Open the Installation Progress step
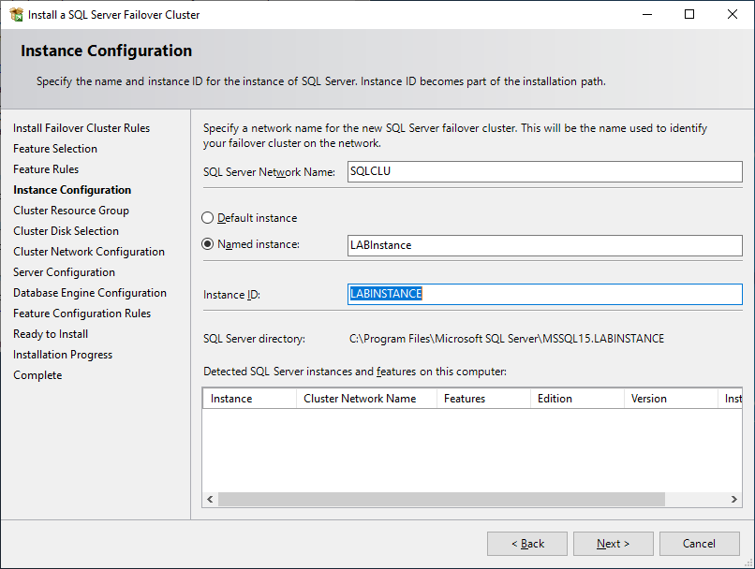Viewport: 755px width, 569px height. 63,355
